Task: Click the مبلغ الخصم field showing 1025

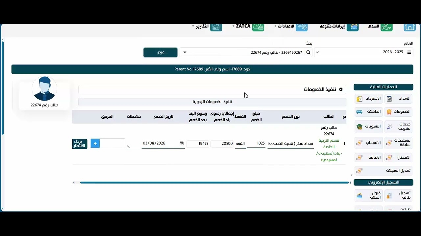Action: [x=256, y=144]
